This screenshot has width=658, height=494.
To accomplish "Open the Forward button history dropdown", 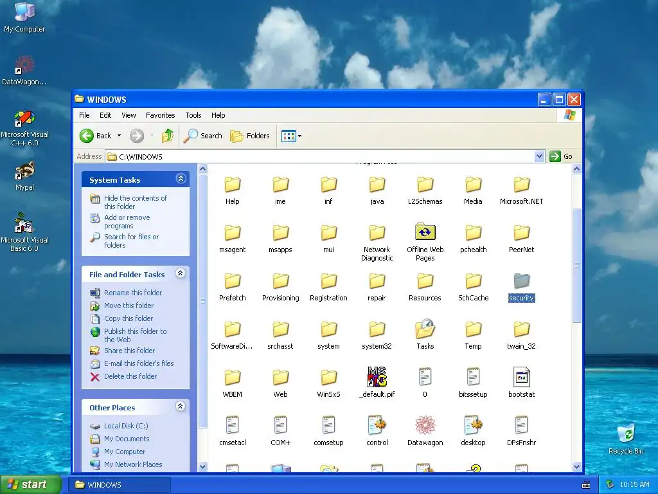I will [152, 136].
